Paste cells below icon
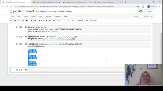The image size is (163, 91). pos(27,21)
